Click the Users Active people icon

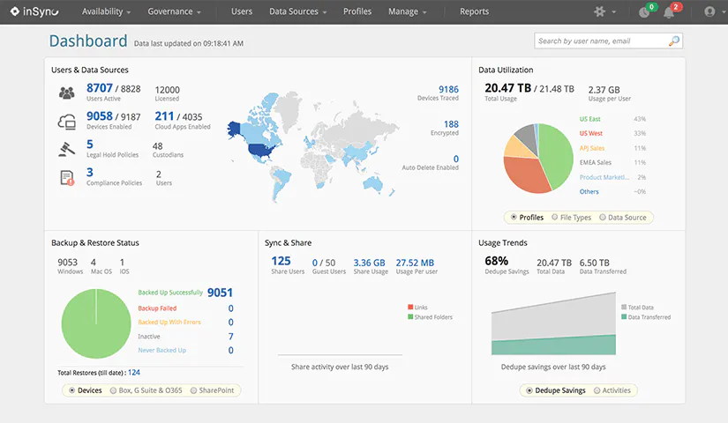click(67, 93)
